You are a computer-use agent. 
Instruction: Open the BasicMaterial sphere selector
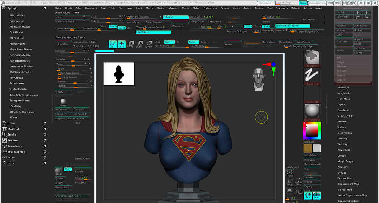(312, 112)
